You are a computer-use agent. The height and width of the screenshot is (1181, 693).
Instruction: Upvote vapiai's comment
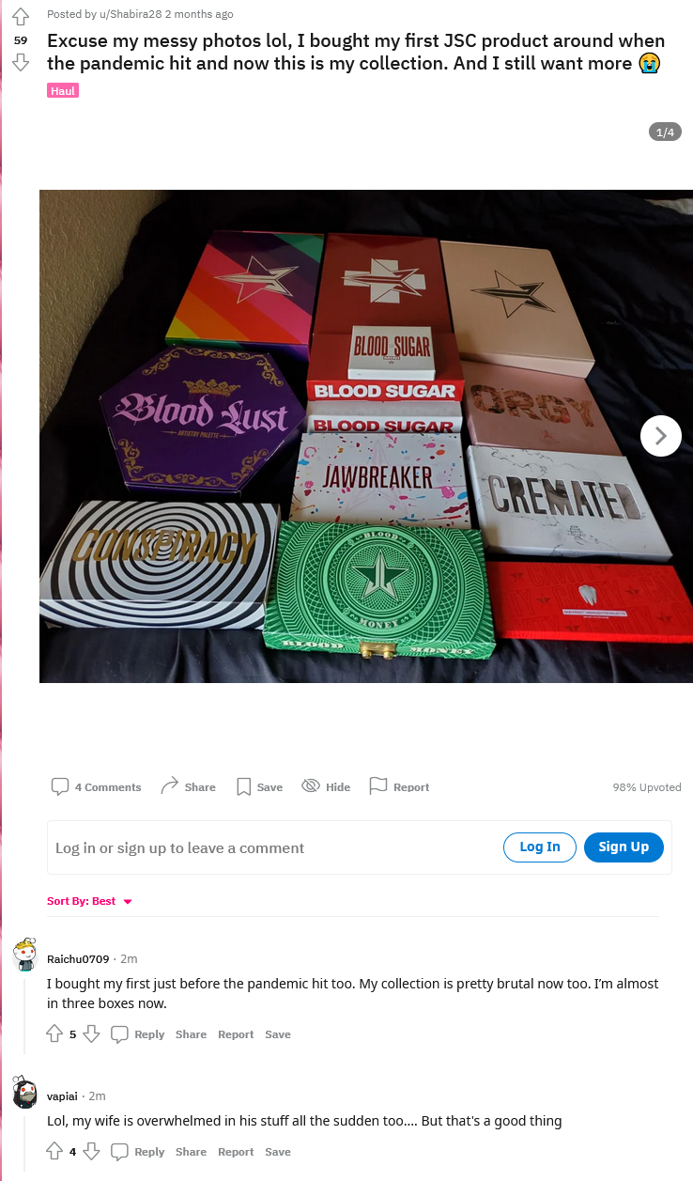54,1151
